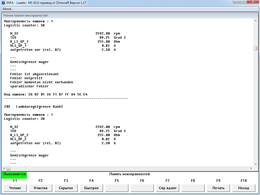Select the Скрытое (F3) button
The width and height of the screenshot is (260, 195).
pyautogui.click(x=66, y=188)
